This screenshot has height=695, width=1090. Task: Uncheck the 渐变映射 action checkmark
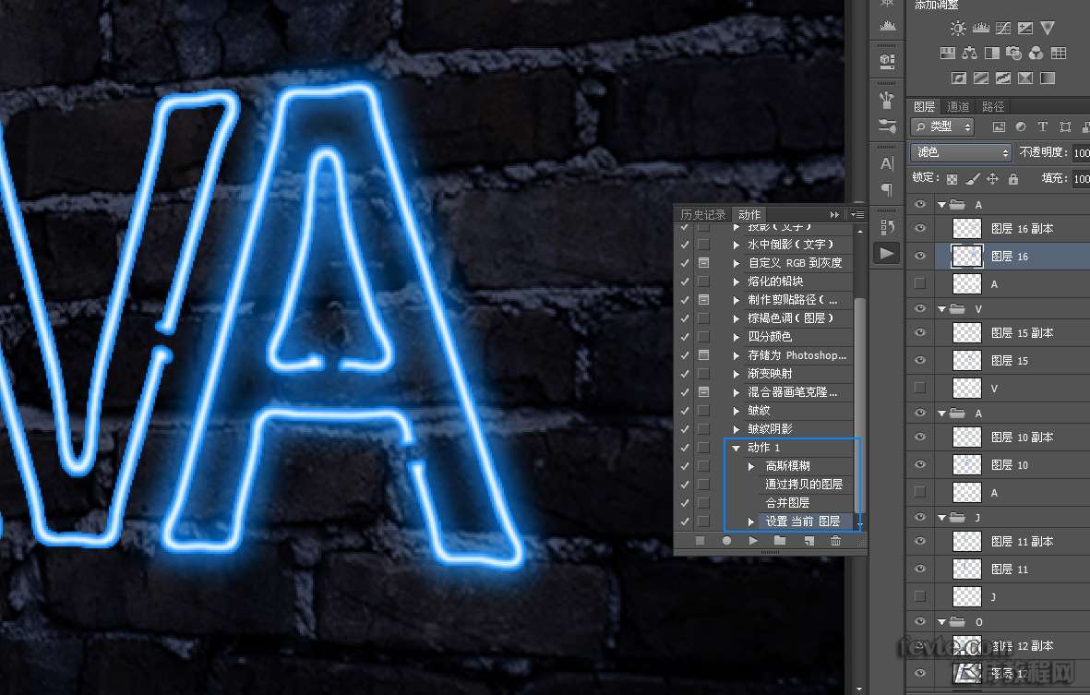coord(685,373)
